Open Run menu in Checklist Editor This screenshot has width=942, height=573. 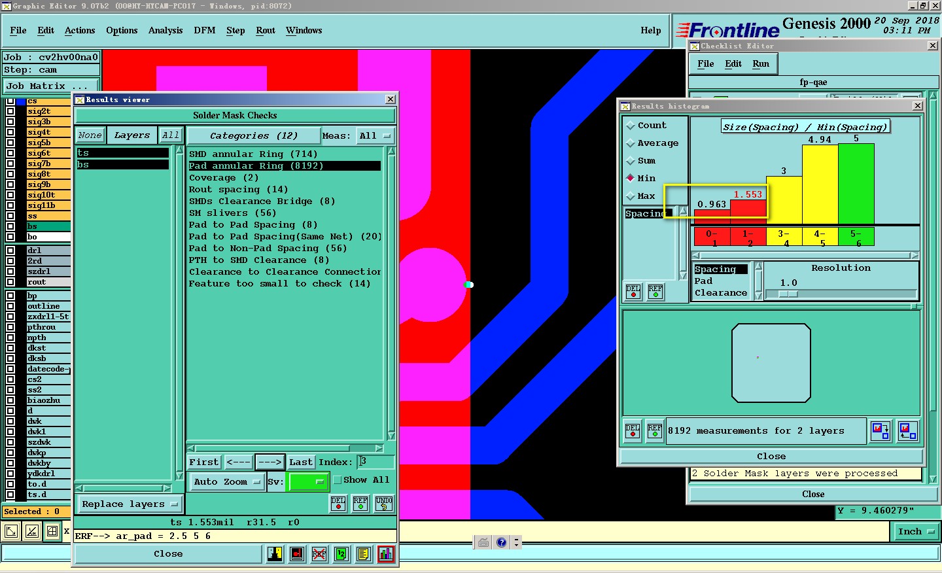tap(761, 64)
